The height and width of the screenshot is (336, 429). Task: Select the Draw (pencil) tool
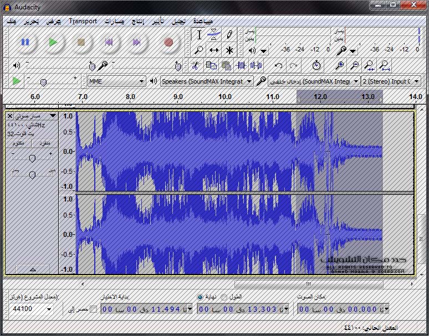click(x=228, y=34)
